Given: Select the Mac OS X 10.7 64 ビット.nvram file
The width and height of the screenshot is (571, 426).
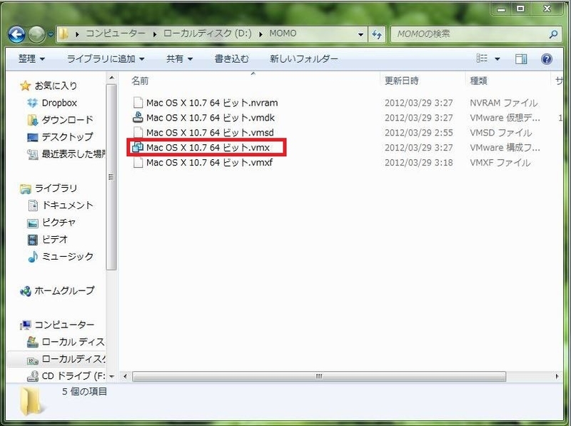Looking at the screenshot, I should tap(212, 103).
